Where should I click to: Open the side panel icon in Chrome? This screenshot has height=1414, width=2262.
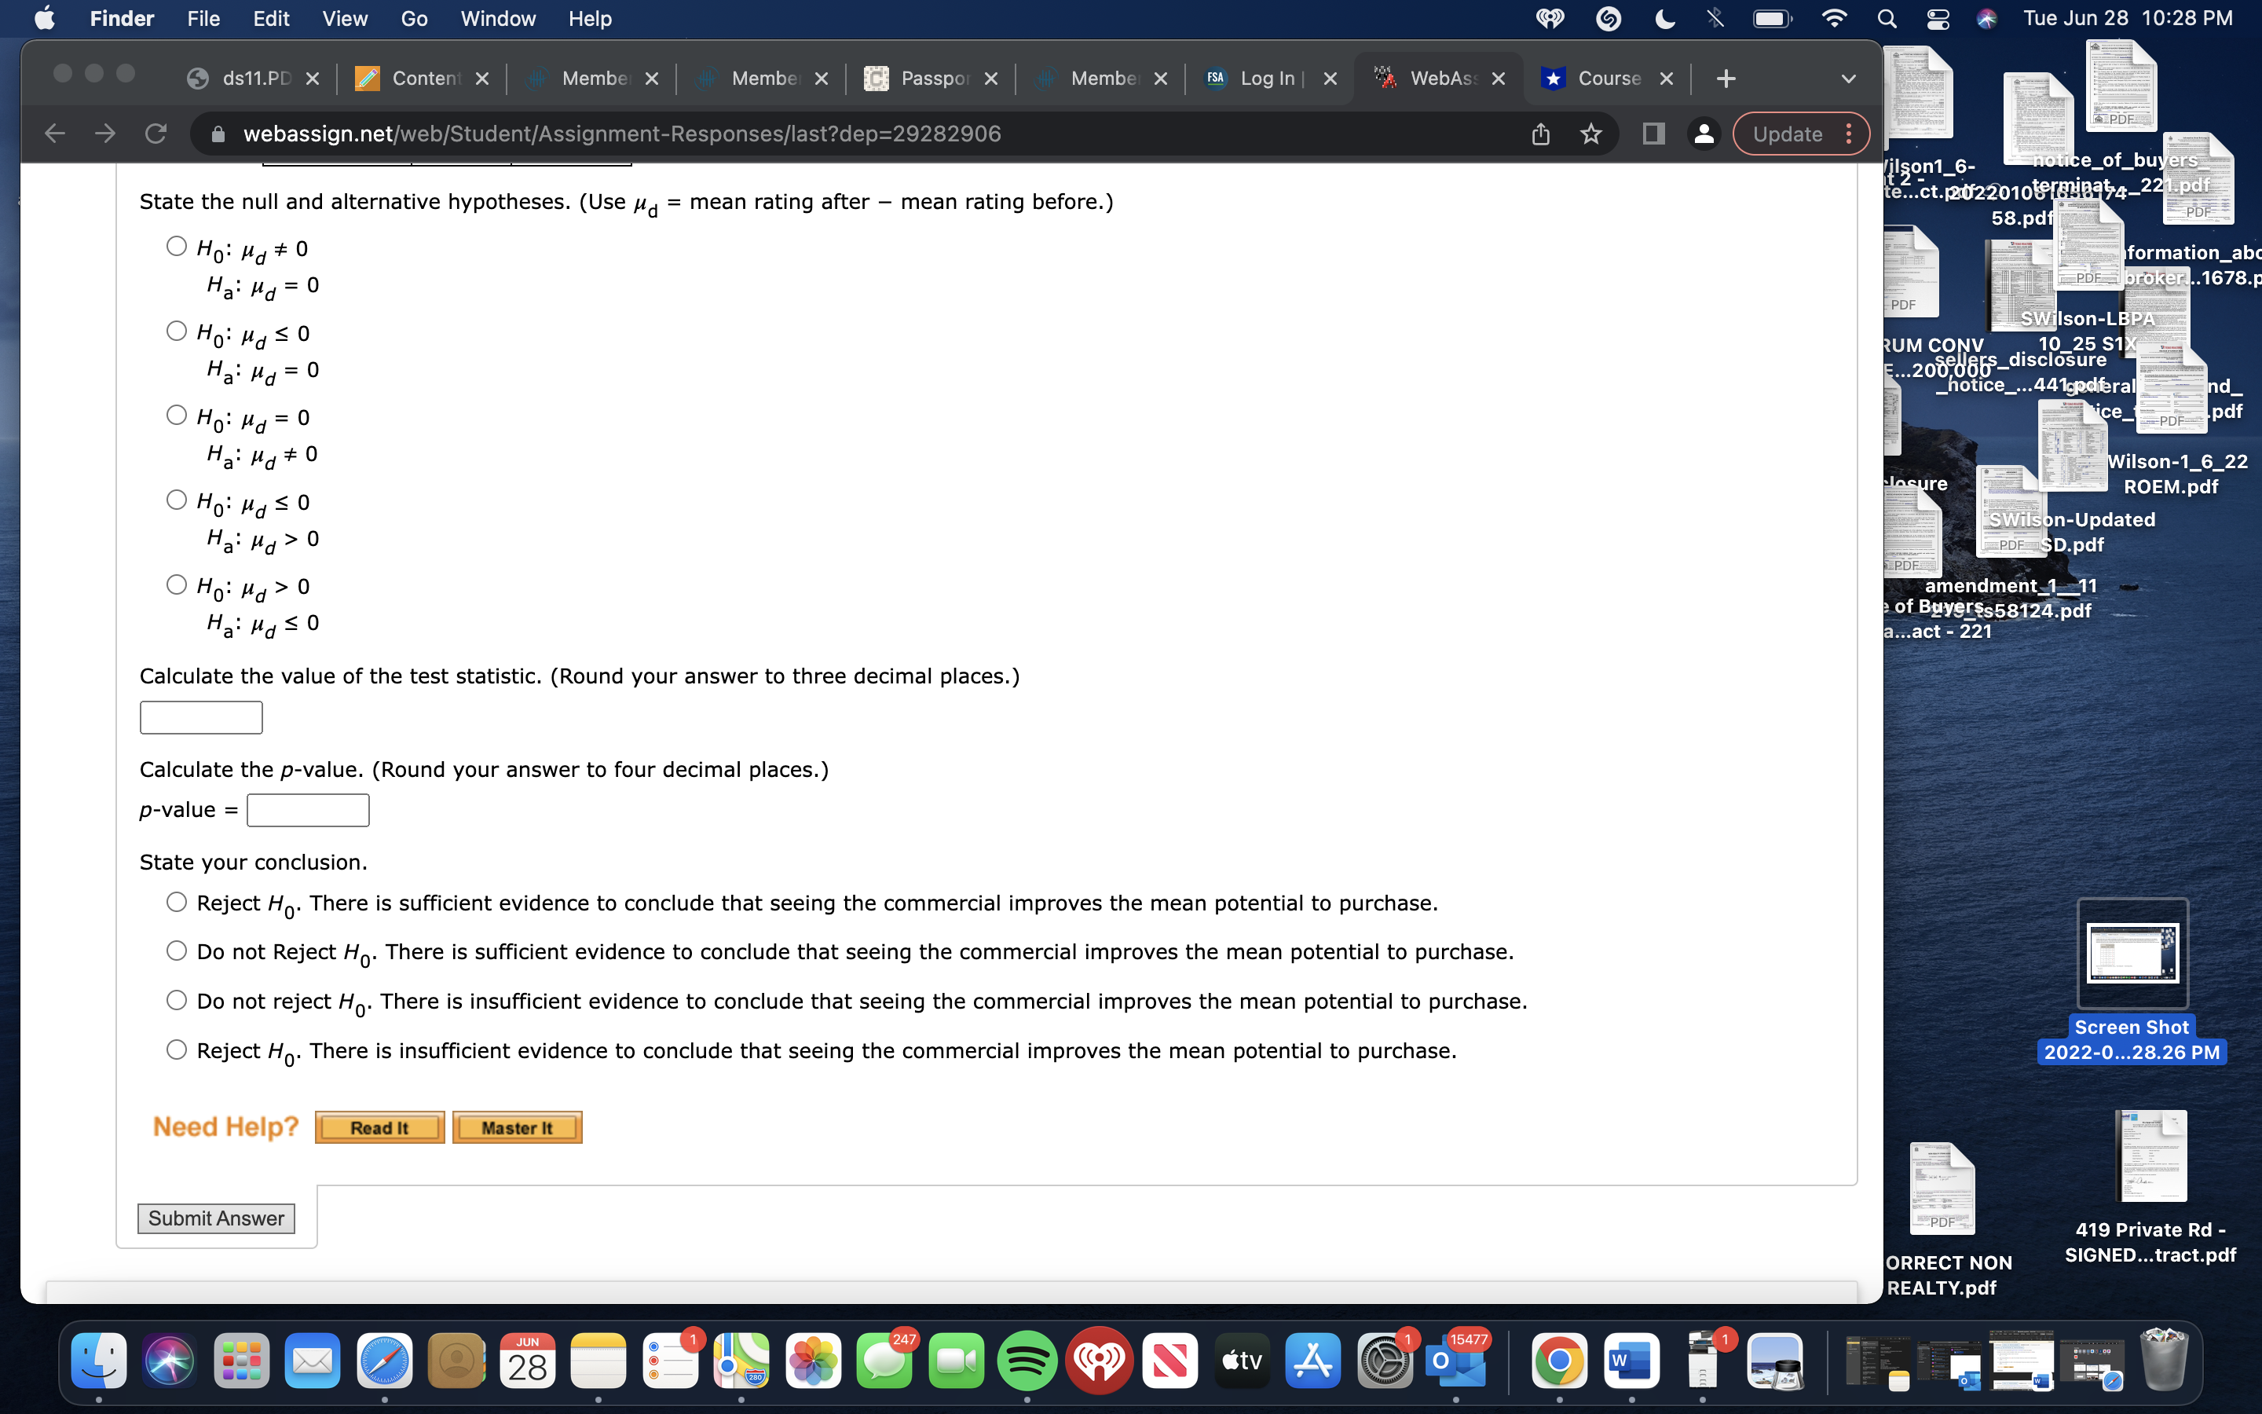pyautogui.click(x=1653, y=134)
